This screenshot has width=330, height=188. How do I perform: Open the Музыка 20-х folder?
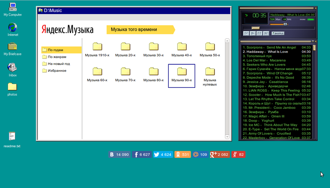[125, 49]
